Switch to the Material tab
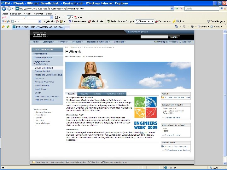 pos(97,94)
